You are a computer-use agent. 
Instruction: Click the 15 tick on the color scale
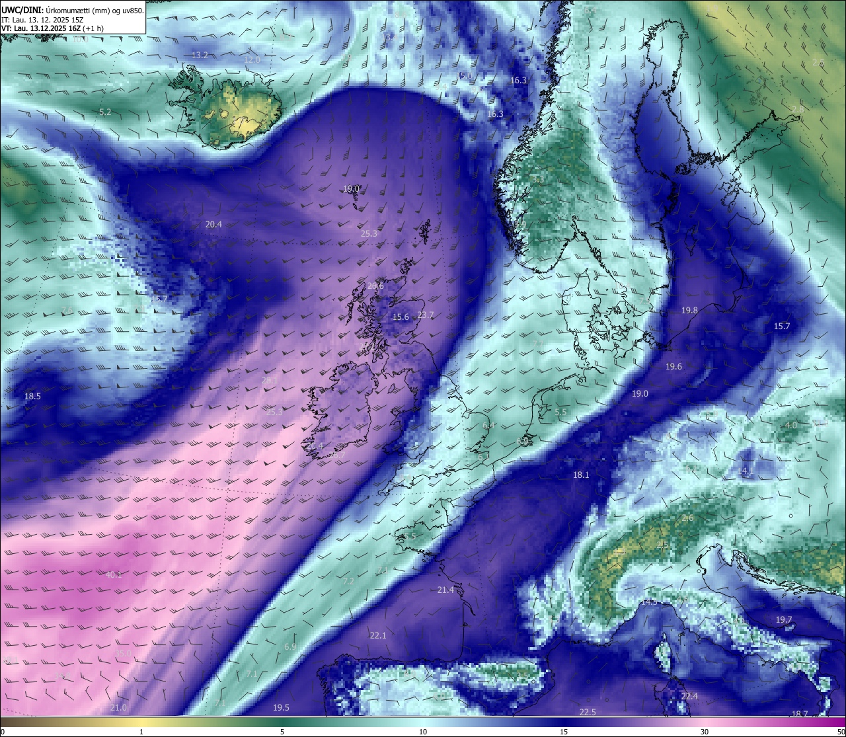point(564,732)
